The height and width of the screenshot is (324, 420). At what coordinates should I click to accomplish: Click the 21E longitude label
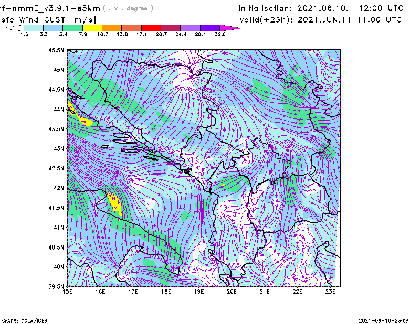click(x=265, y=291)
